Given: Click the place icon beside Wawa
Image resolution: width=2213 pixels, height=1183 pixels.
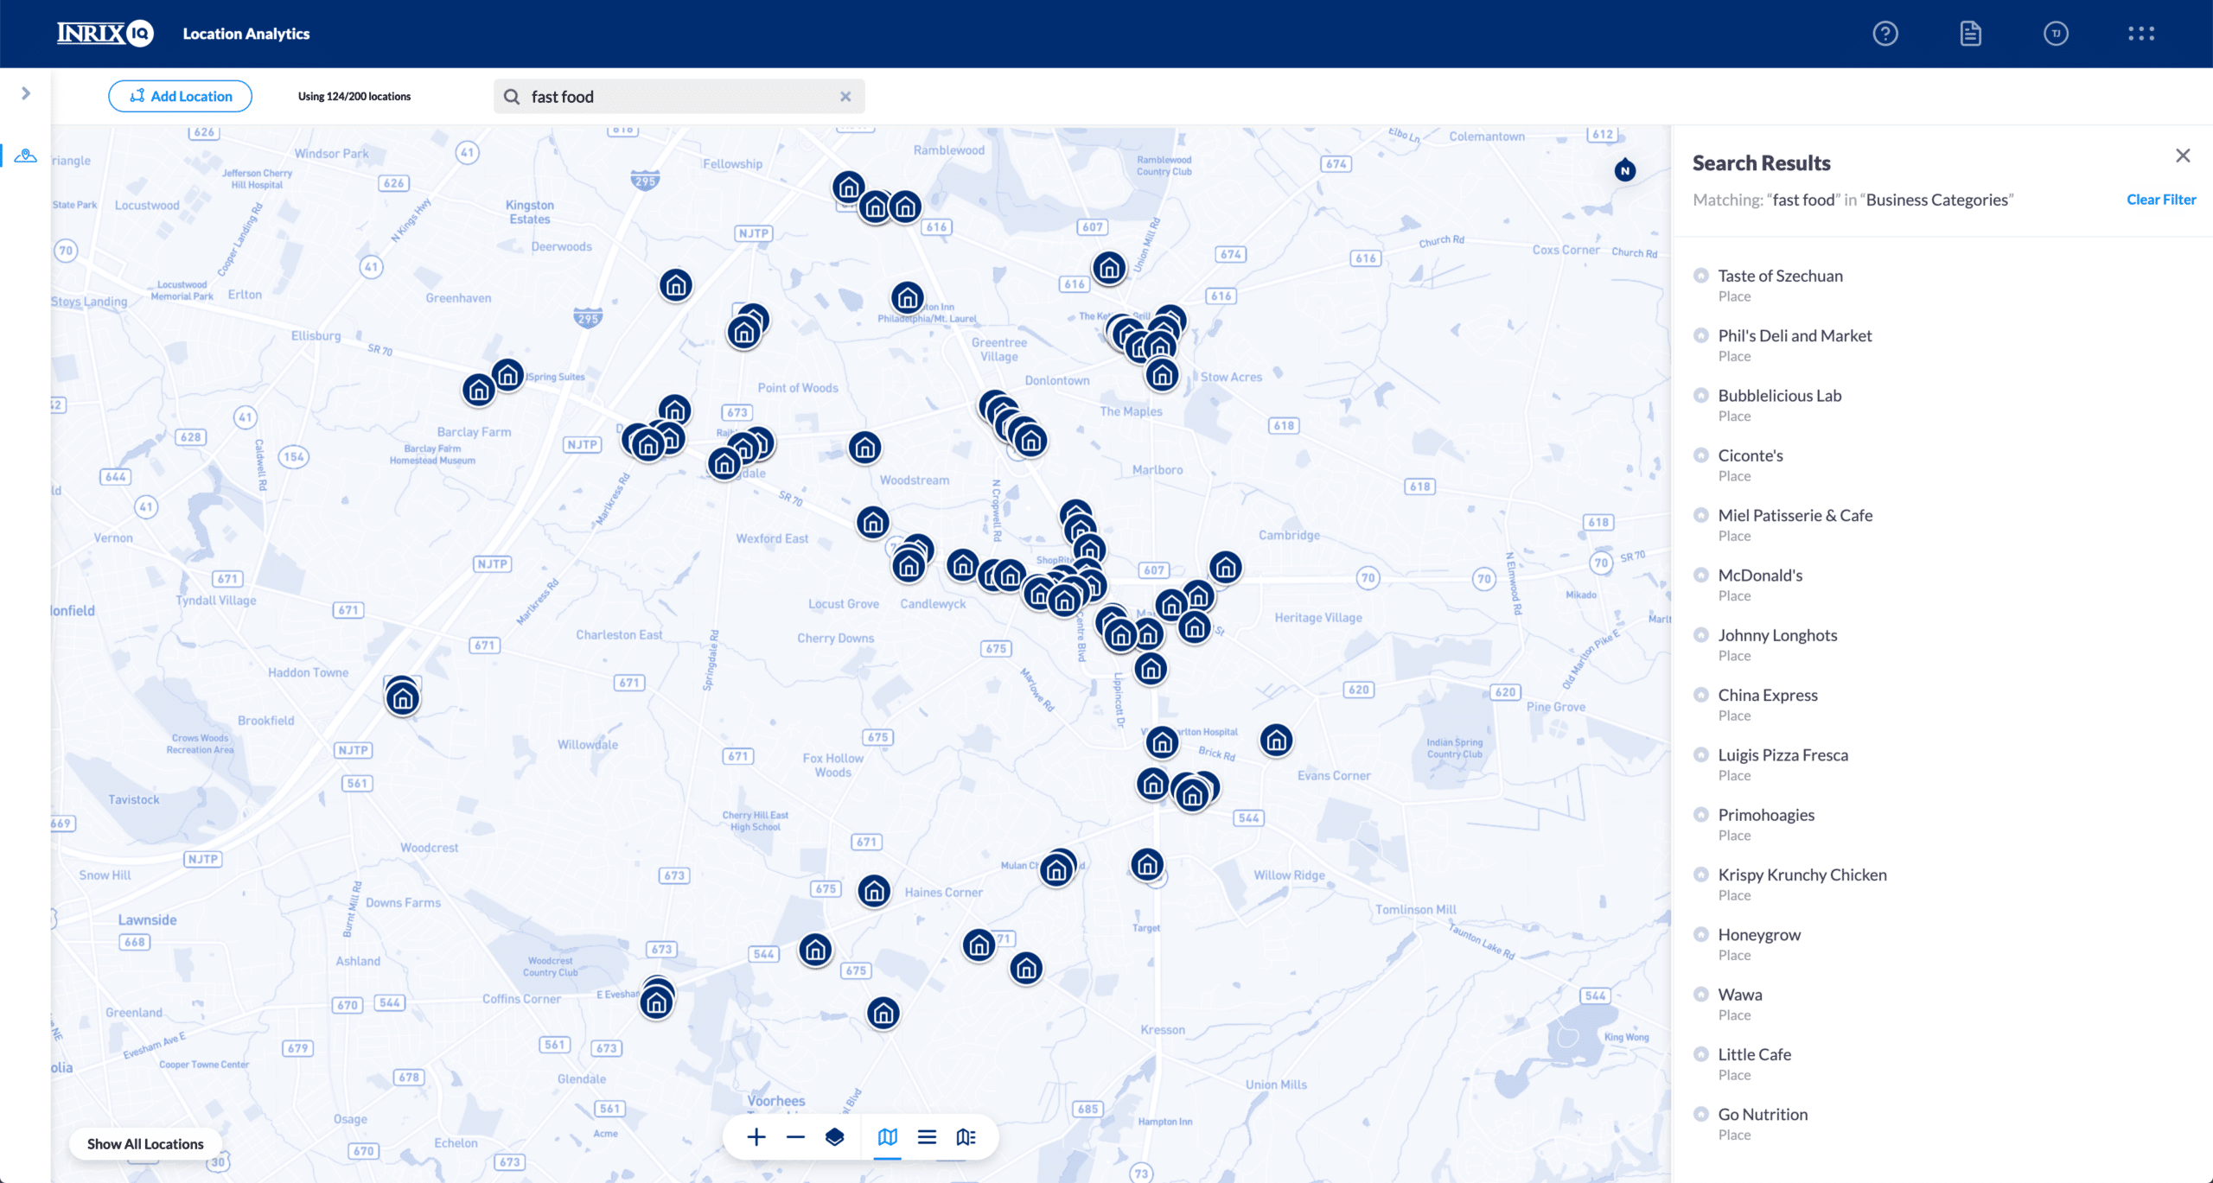Looking at the screenshot, I should pyautogui.click(x=1700, y=994).
